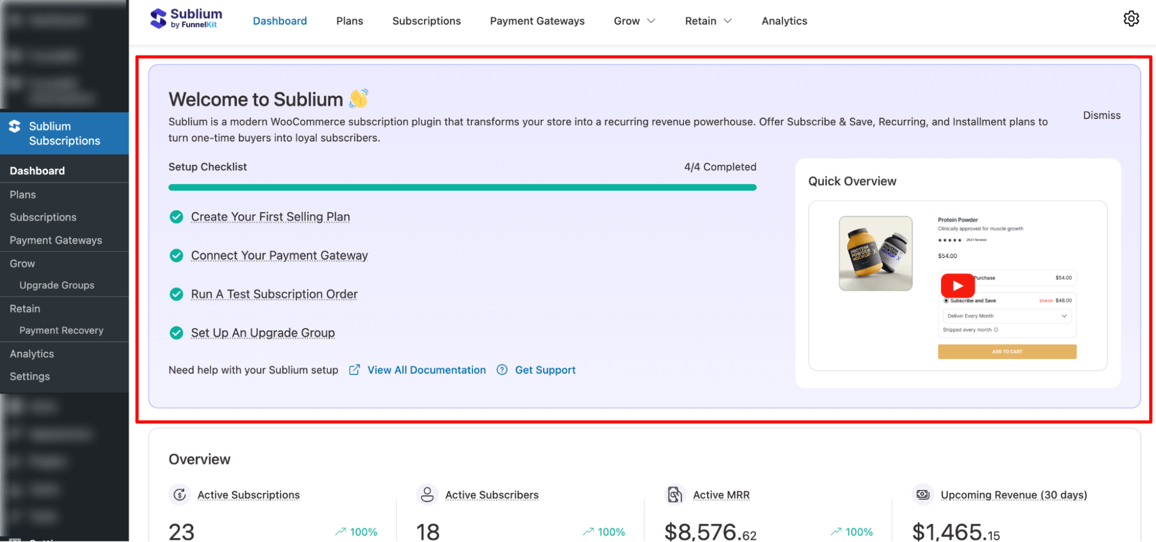Click the external link documentation icon

point(354,370)
